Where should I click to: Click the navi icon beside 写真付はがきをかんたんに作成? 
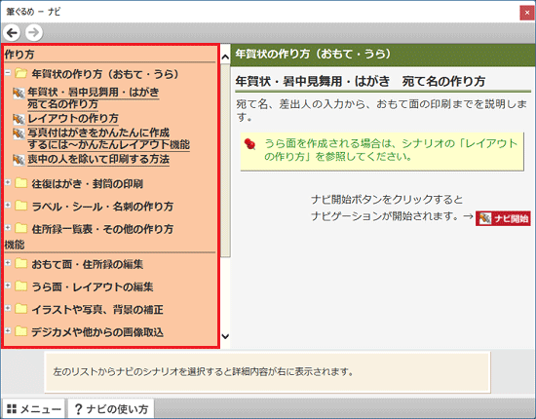pyautogui.click(x=19, y=133)
